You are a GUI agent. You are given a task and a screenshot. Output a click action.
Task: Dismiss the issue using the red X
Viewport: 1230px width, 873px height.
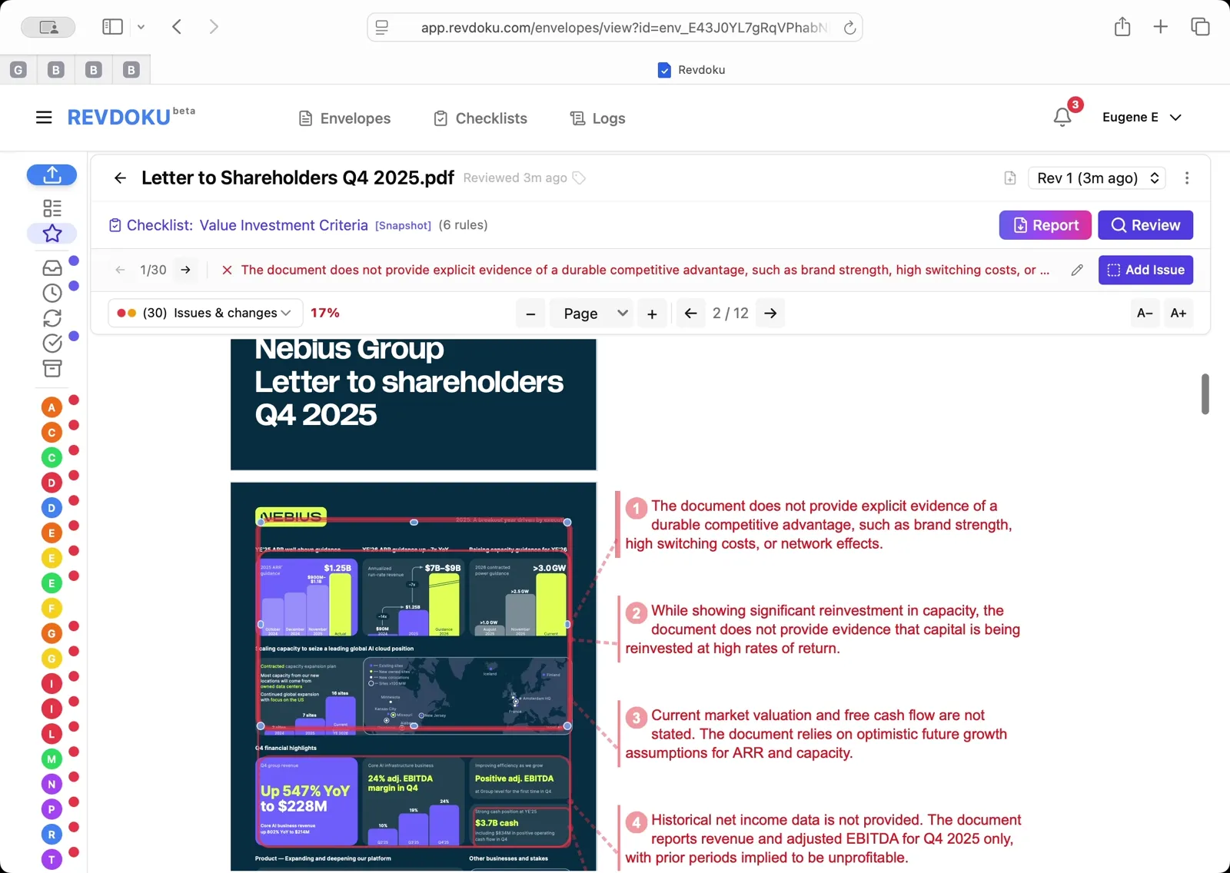coord(226,270)
